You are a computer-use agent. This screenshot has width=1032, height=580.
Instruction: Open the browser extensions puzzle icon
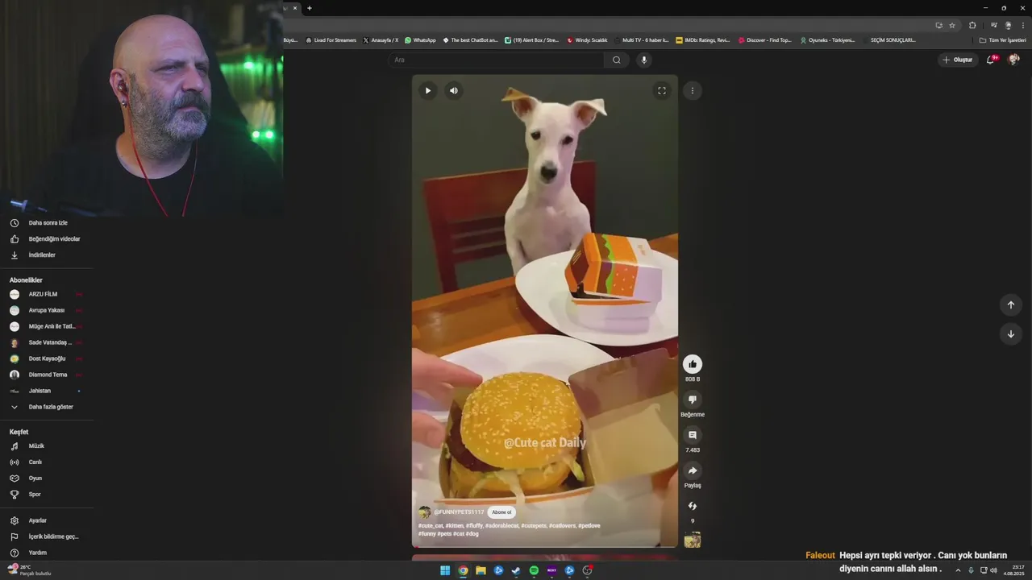pos(972,25)
